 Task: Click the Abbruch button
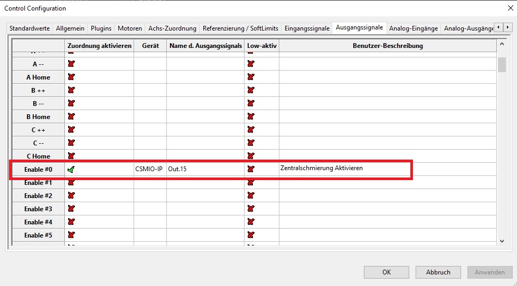tap(438, 272)
